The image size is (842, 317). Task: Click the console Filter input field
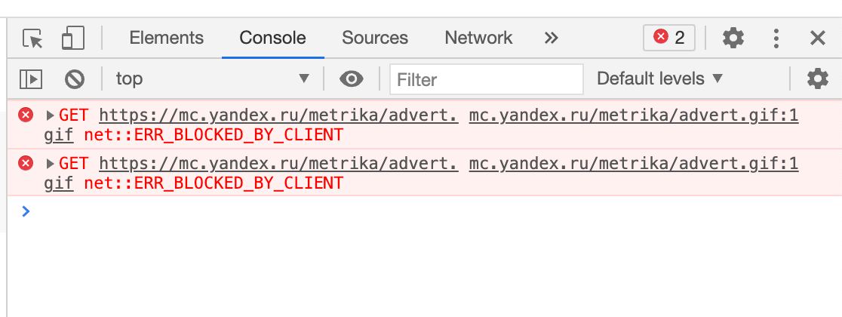[487, 79]
